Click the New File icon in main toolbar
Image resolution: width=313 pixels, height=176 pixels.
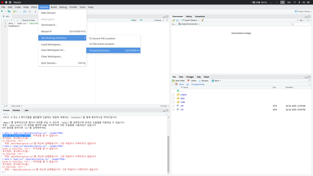[x=2, y=11]
